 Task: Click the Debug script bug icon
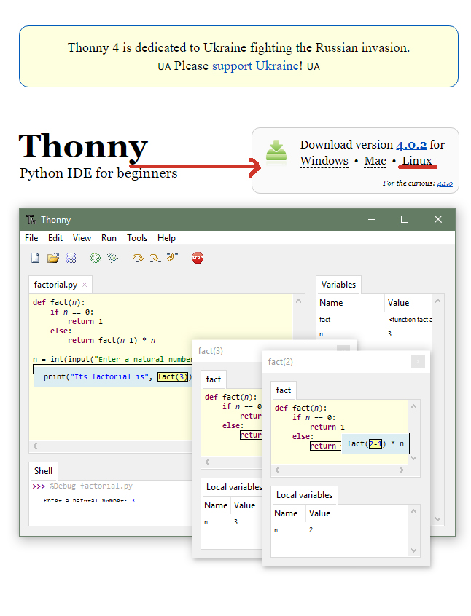(x=113, y=258)
